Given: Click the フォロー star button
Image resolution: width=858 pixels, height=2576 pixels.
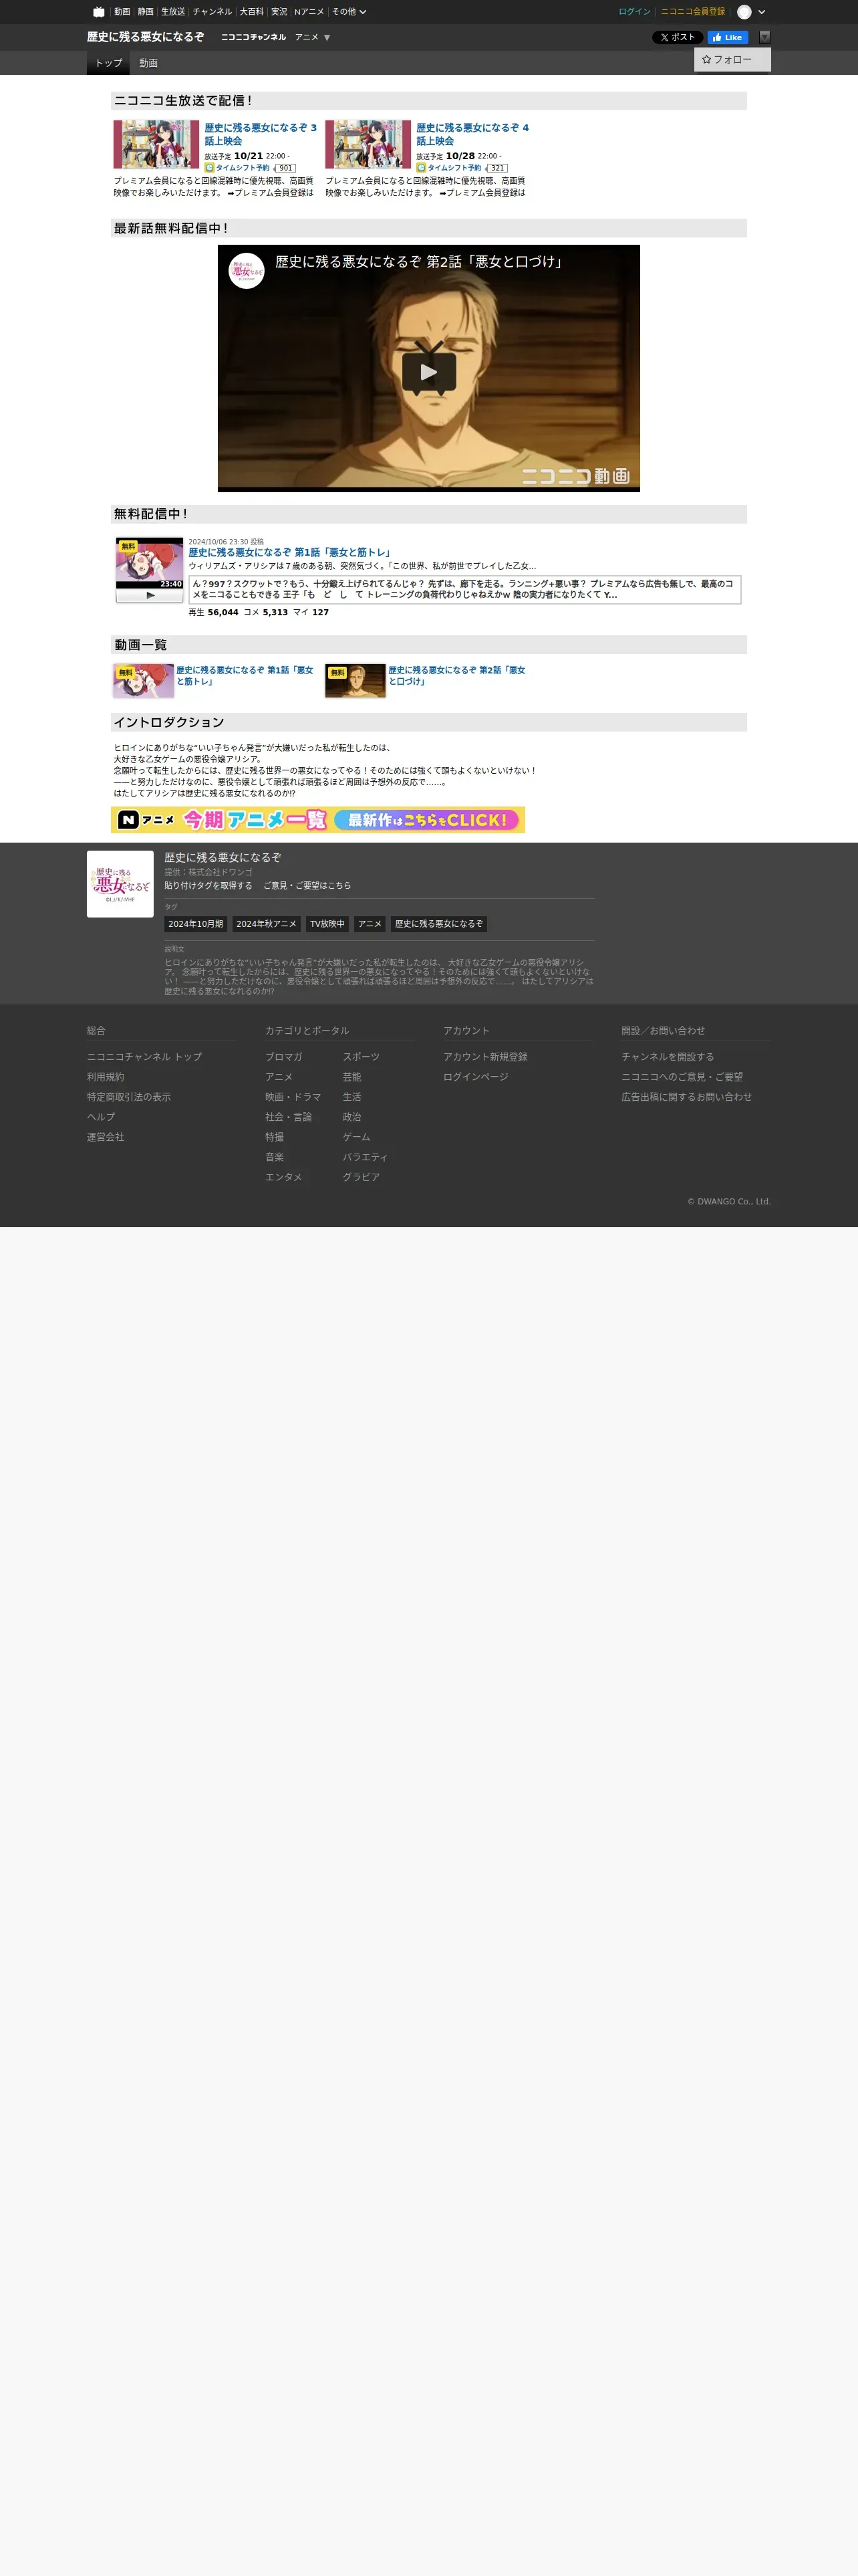Looking at the screenshot, I should pyautogui.click(x=732, y=60).
